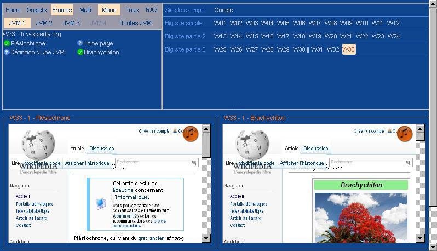Click scroll up arrow of Plésiochrone frame
The height and width of the screenshot is (251, 437).
click(x=206, y=129)
